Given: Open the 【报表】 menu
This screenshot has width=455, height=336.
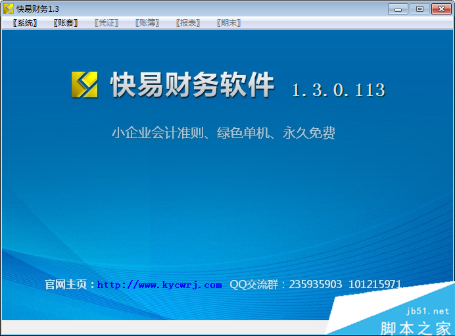Looking at the screenshot, I should click(188, 23).
